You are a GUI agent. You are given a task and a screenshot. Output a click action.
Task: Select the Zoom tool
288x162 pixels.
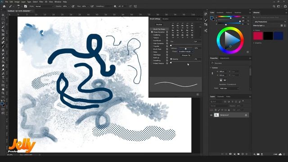[x=3, y=93]
